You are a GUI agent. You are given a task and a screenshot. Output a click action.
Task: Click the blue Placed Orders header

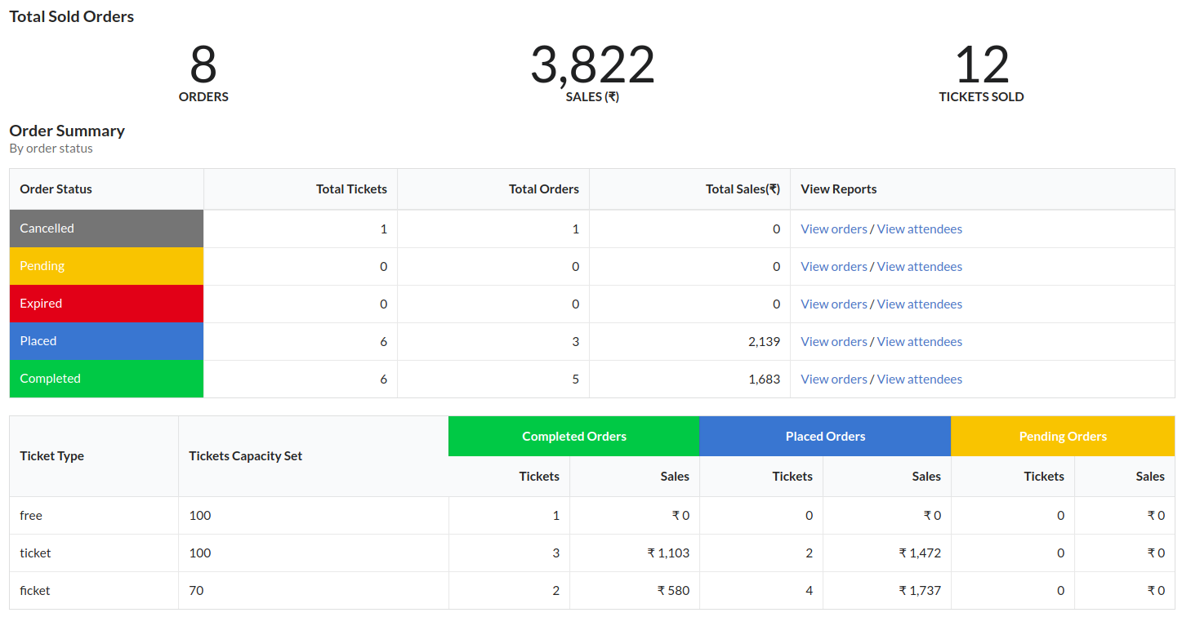coord(825,437)
